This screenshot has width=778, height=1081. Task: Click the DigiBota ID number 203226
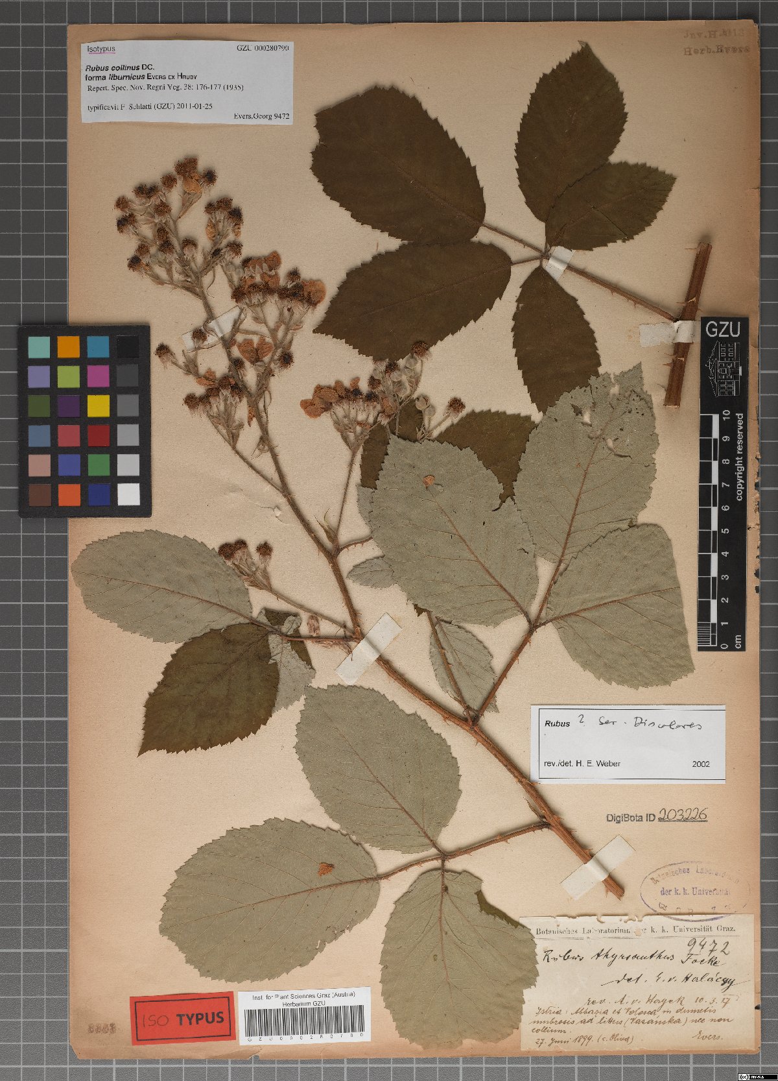(x=682, y=816)
